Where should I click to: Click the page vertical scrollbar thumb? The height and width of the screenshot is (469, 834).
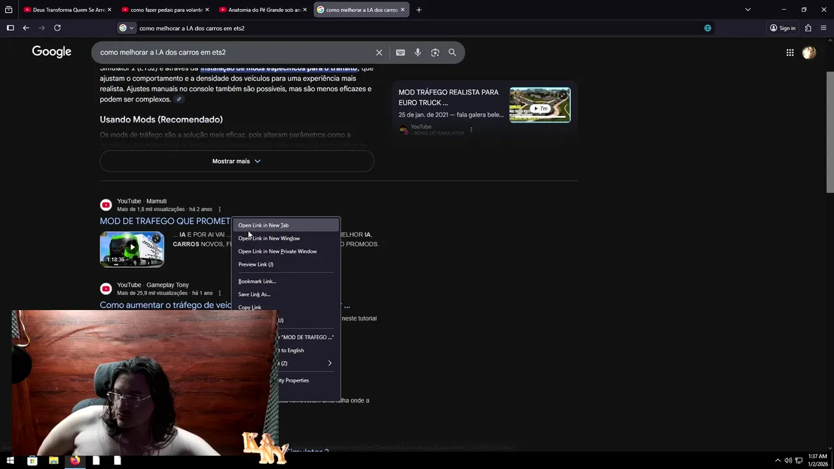point(830,132)
